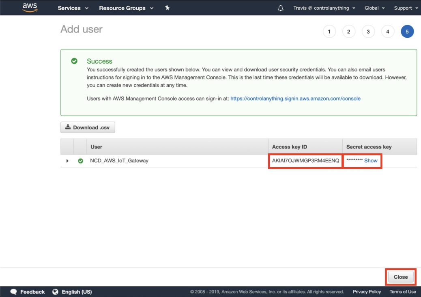Close the Add user wizard
The image size is (421, 297).
coord(401,277)
